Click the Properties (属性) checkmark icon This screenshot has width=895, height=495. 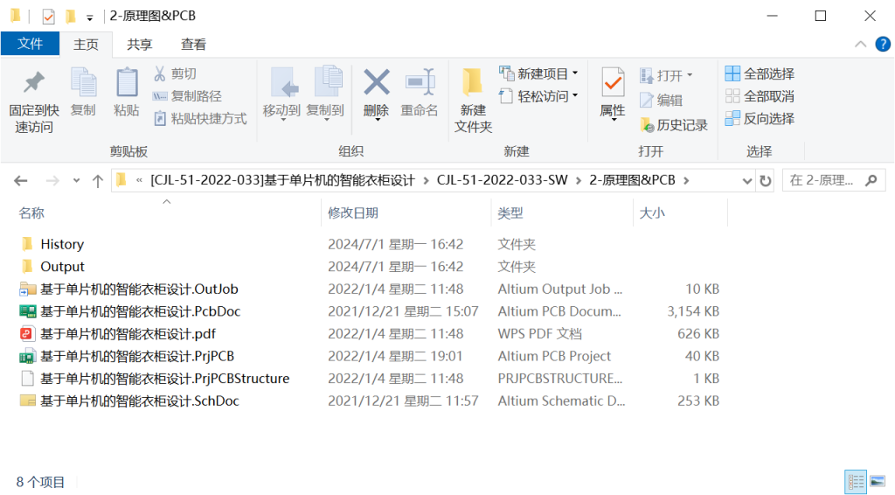click(613, 82)
